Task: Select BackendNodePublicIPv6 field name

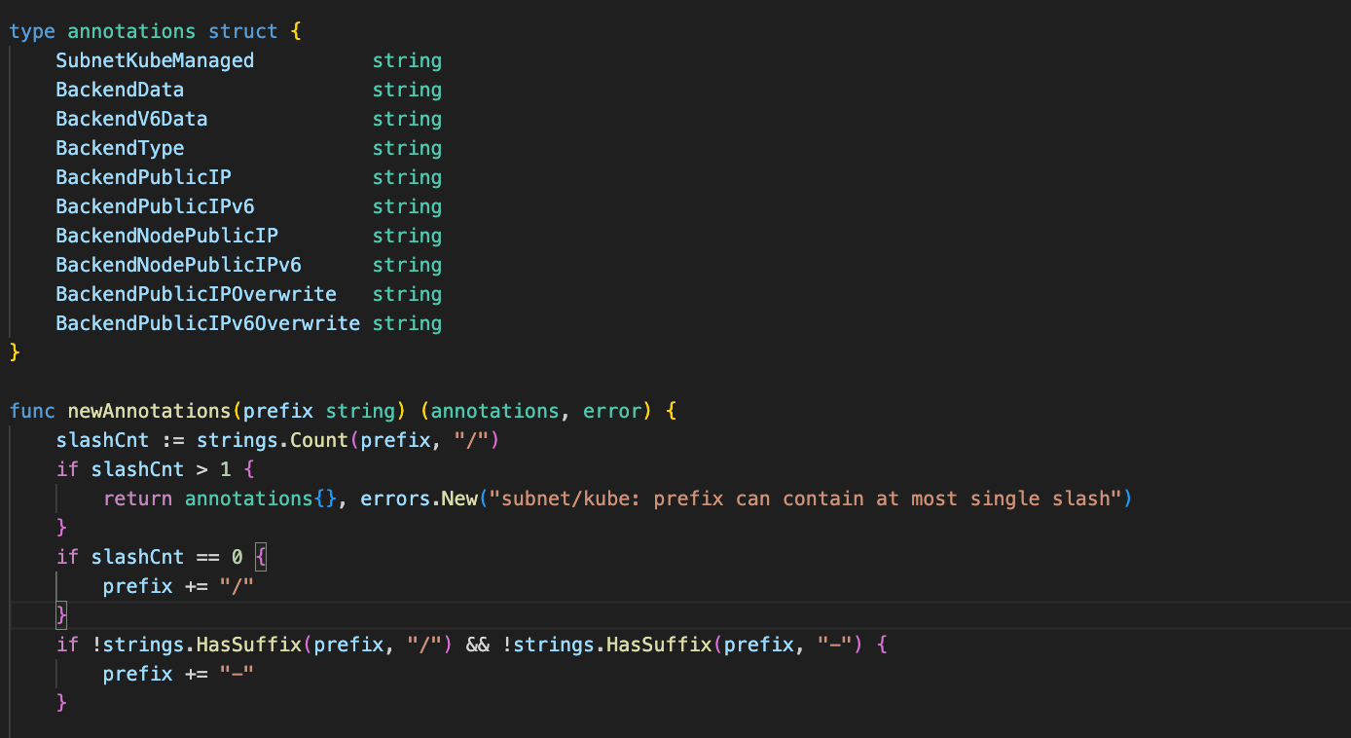Action: pos(178,265)
